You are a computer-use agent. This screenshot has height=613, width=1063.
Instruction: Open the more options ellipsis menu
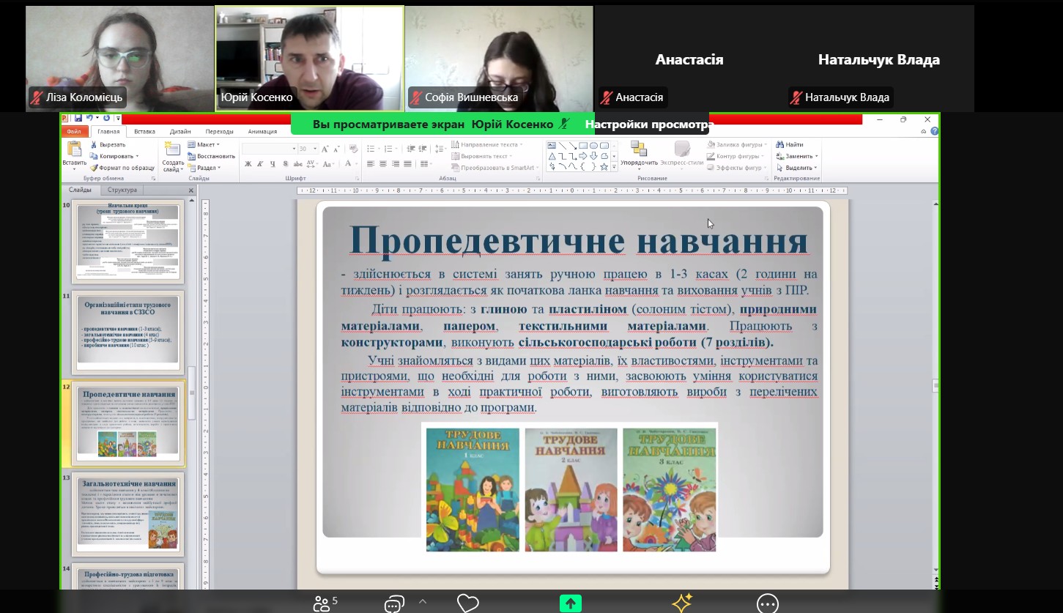767,603
